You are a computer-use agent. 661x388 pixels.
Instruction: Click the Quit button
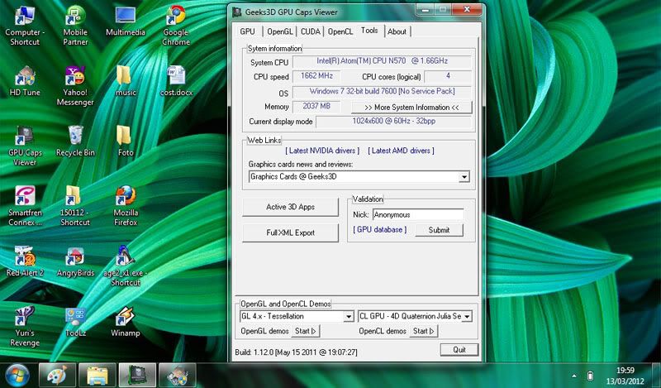click(459, 350)
